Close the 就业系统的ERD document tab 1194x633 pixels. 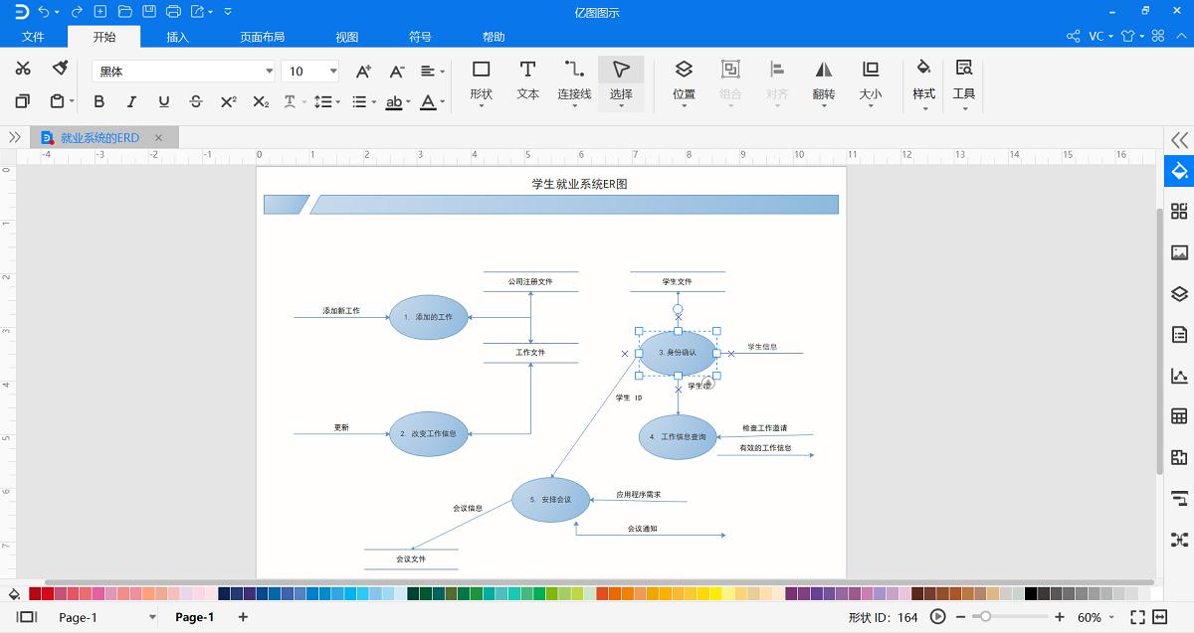[x=158, y=138]
